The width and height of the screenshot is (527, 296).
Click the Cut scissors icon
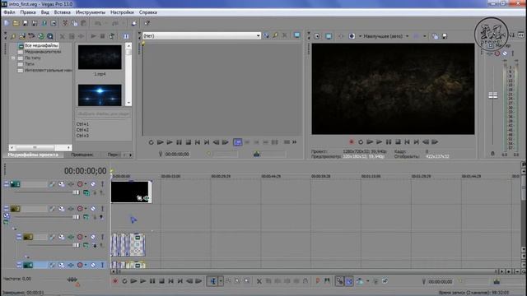(x=65, y=23)
